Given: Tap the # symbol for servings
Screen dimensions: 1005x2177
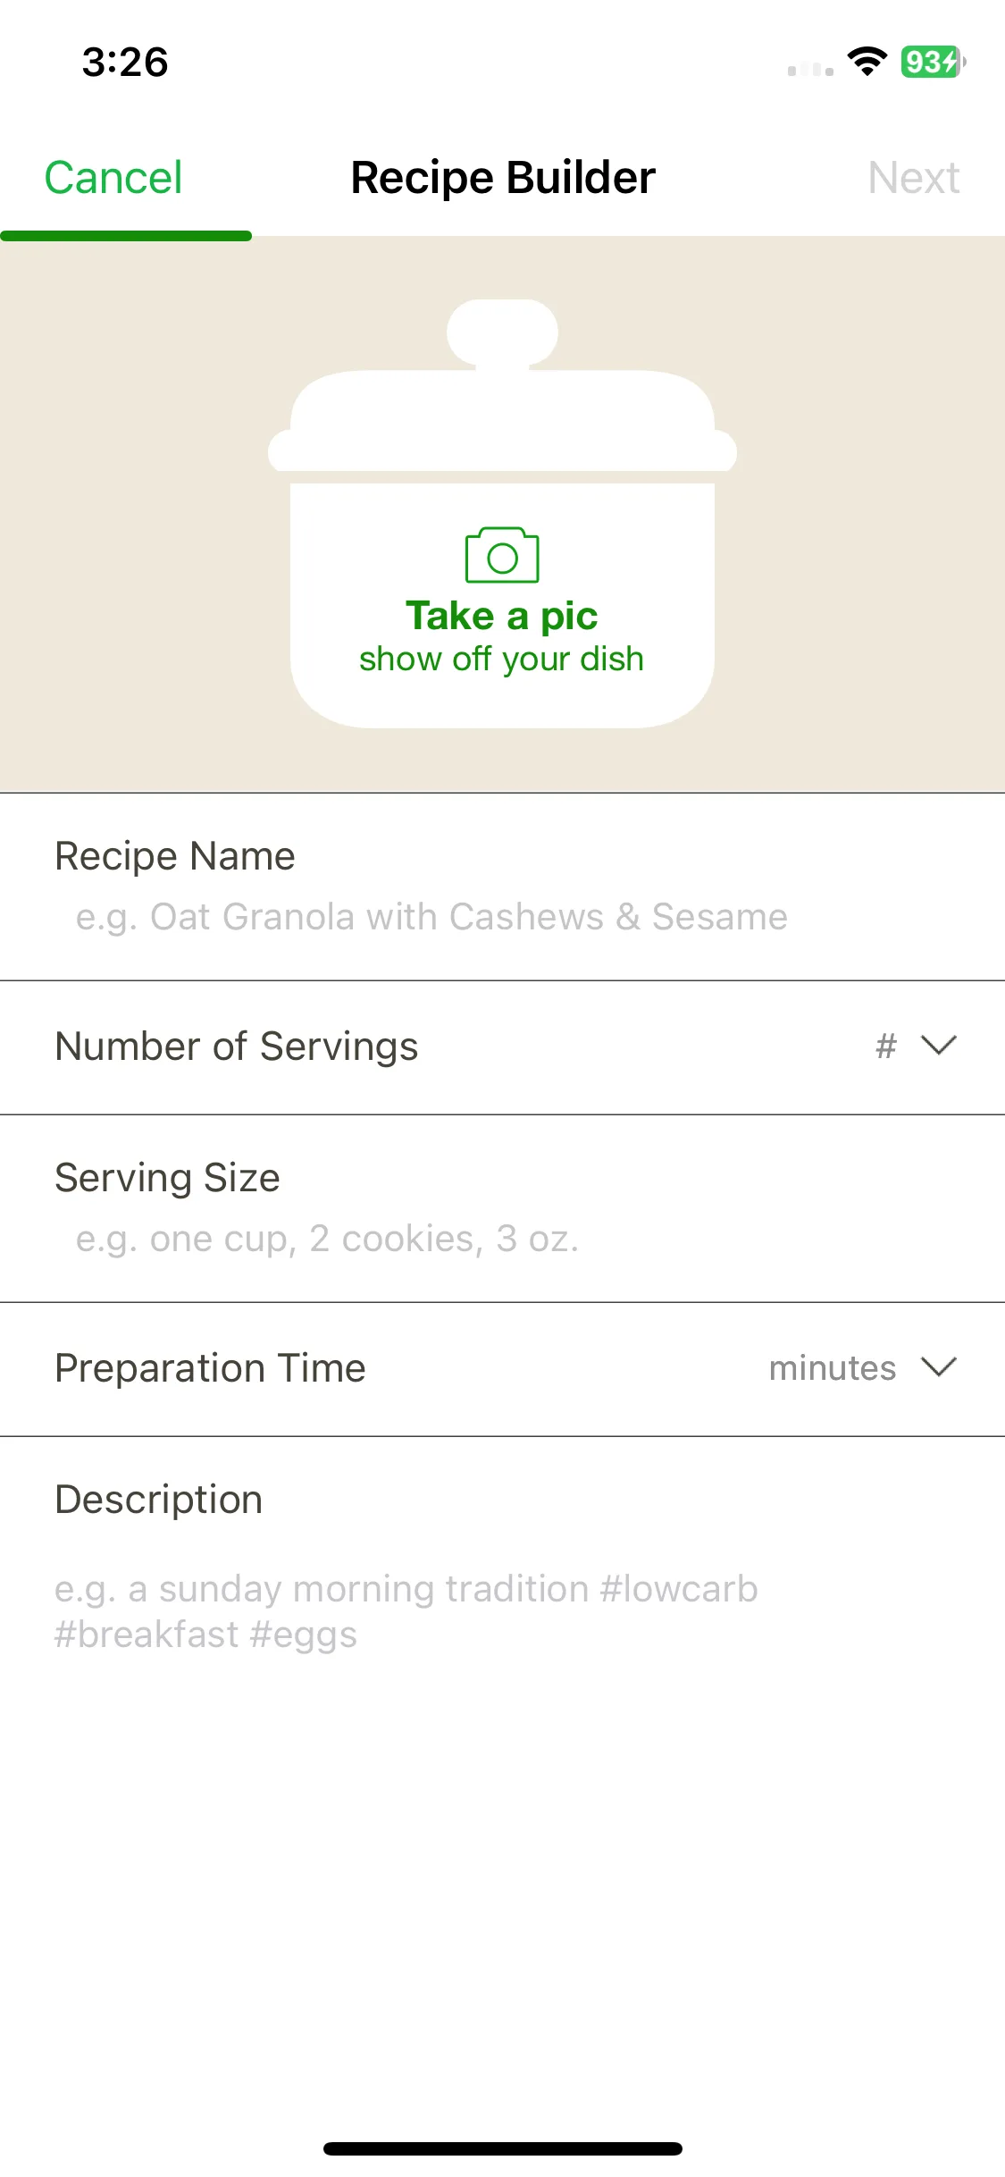Looking at the screenshot, I should coord(885,1046).
